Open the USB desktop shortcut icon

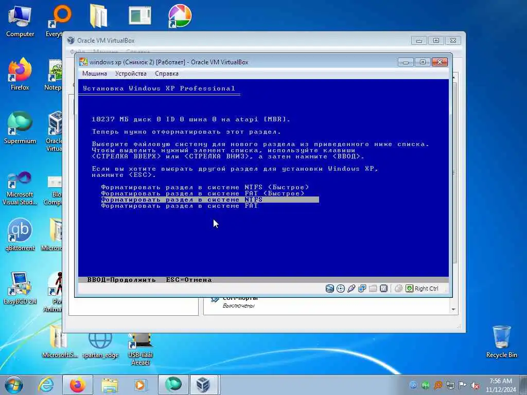140,349
